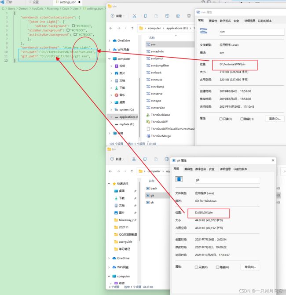Collapse 快速访问 in lower navigation pane

tap(109, 184)
